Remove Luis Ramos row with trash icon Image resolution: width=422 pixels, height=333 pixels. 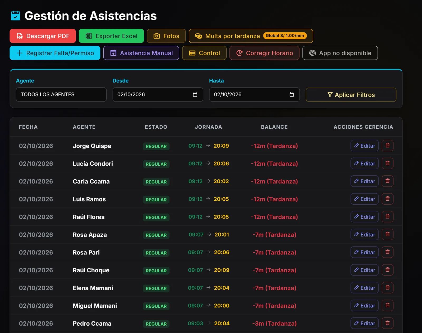(x=387, y=199)
